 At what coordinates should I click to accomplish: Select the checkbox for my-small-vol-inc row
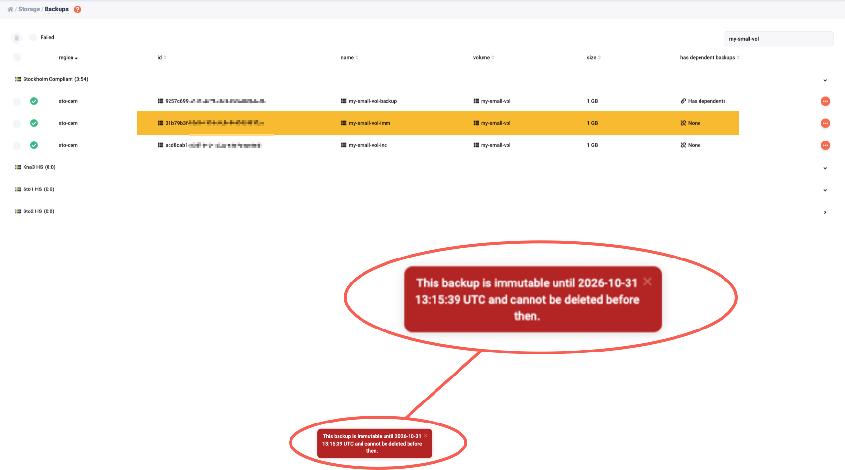click(17, 145)
